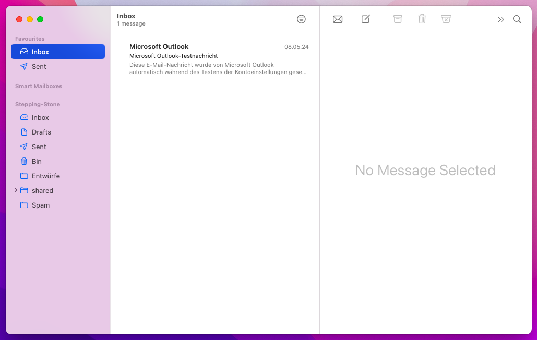Screen dimensions: 537x340
Task: Open the Spam folder
Action: (41, 205)
